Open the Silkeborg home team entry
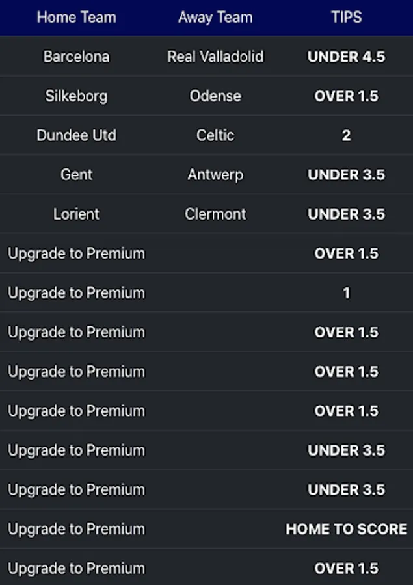Screen dimensions: 413x585 (x=76, y=96)
